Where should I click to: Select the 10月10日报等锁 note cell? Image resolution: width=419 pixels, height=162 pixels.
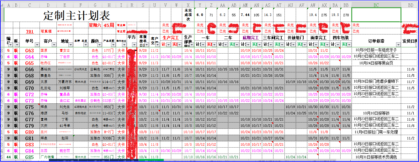[x=376, y=113]
